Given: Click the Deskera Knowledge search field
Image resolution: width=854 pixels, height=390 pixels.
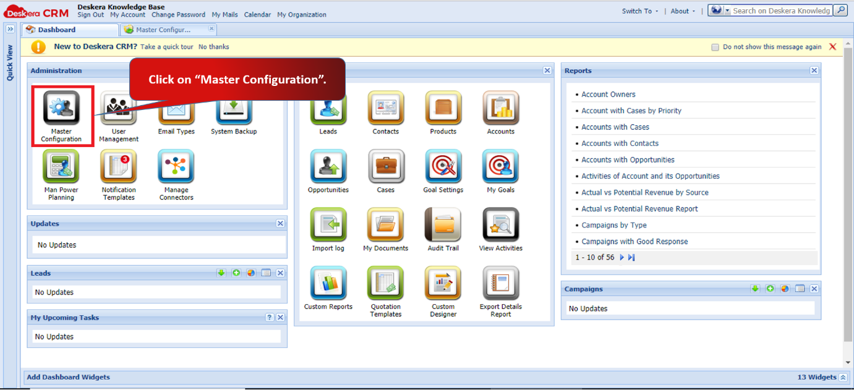Looking at the screenshot, I should [x=782, y=11].
